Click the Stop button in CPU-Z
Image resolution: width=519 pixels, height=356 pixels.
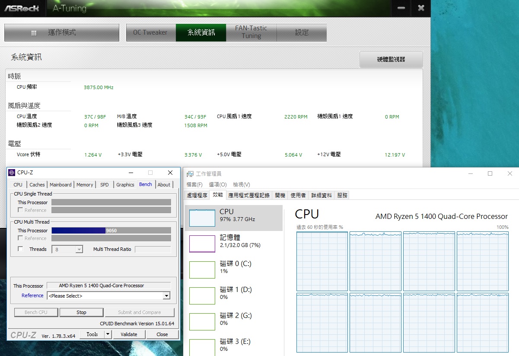[x=81, y=312]
